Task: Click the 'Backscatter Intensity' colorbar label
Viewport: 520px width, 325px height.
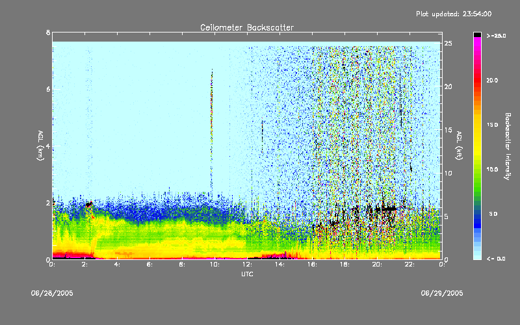Action: point(508,146)
